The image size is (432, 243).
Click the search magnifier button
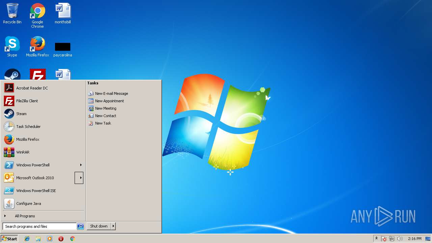click(80, 226)
